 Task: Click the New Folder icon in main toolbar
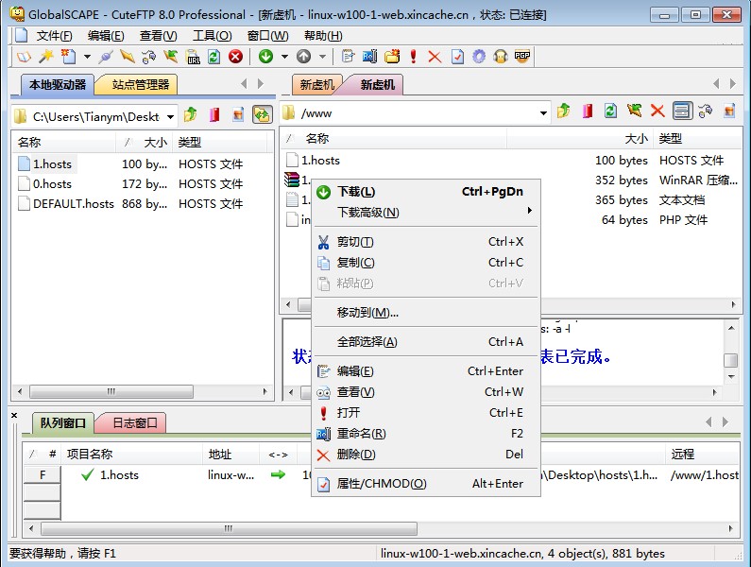pyautogui.click(x=392, y=57)
